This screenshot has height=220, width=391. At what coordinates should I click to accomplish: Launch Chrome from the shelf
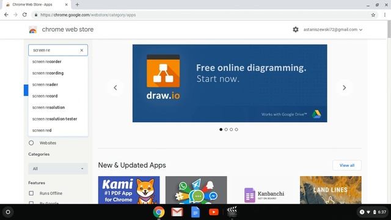click(x=159, y=212)
